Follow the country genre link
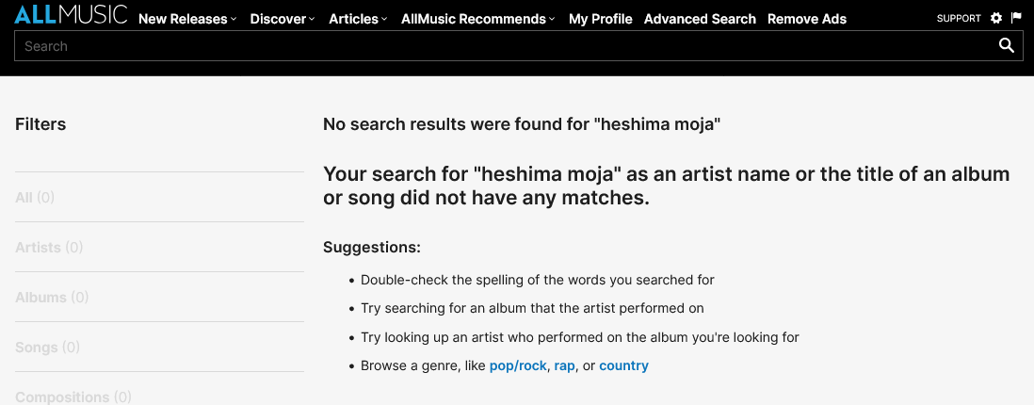Viewport: 1034px width, 405px height. (623, 365)
